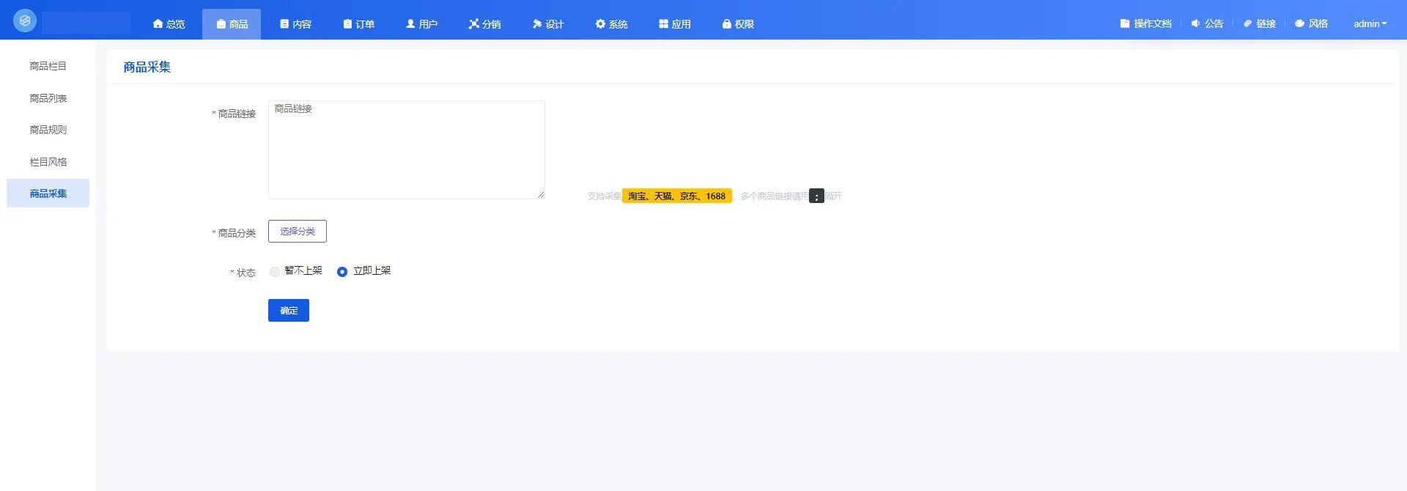Click the home icon beside 总览
Viewport: 1407px width, 491px height.
[158, 24]
